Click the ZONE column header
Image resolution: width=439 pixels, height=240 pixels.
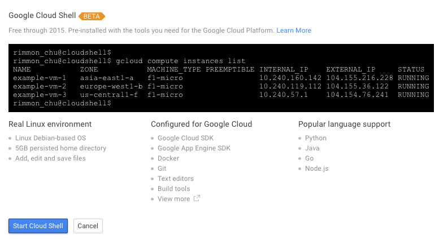click(89, 69)
